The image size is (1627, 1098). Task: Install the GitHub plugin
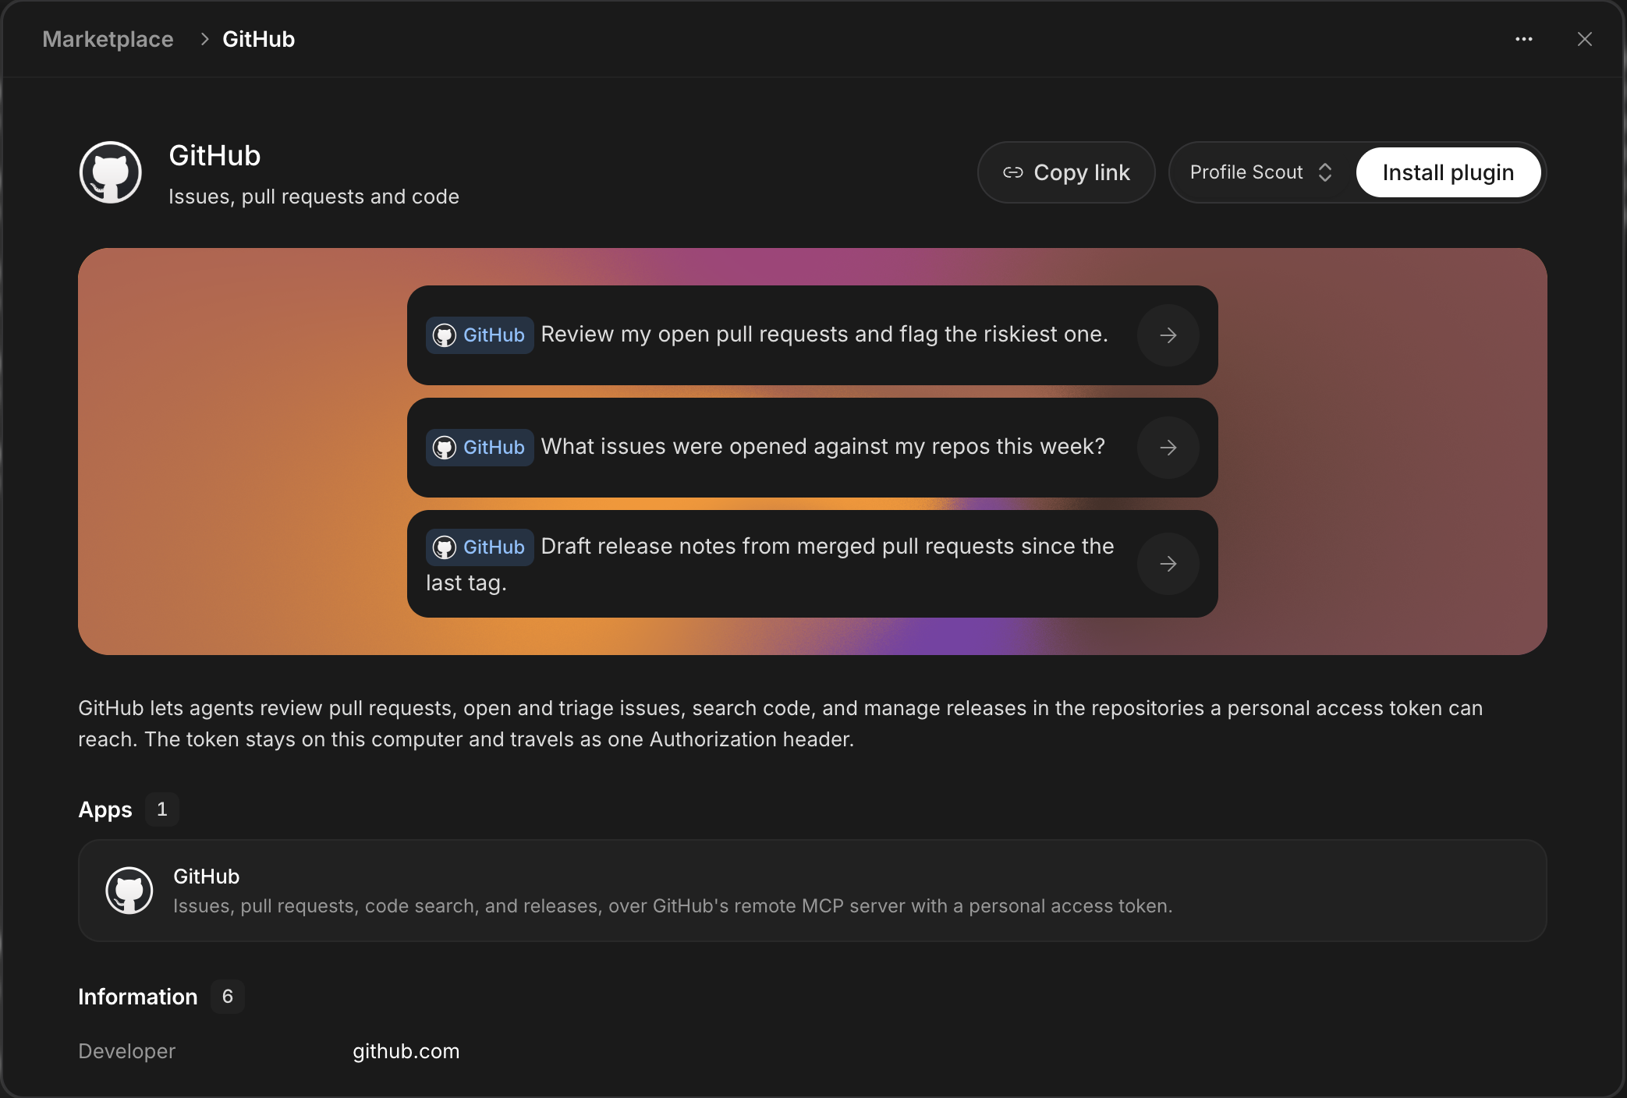[x=1448, y=172]
